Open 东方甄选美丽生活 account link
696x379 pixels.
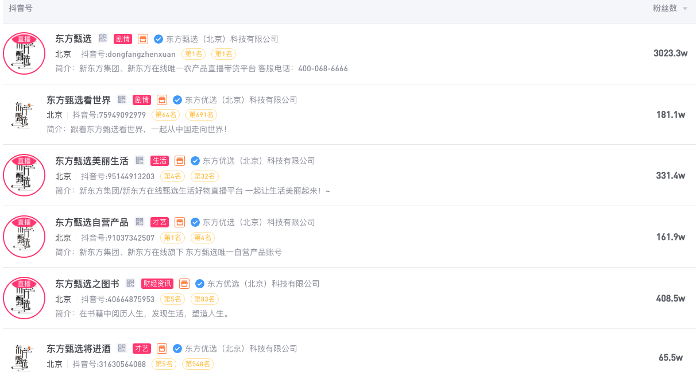(92, 161)
